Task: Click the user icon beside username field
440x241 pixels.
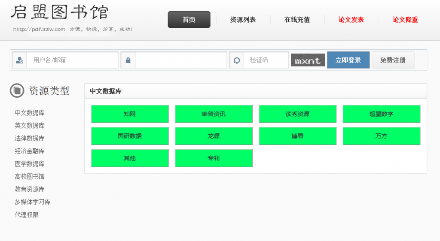Action: point(20,60)
